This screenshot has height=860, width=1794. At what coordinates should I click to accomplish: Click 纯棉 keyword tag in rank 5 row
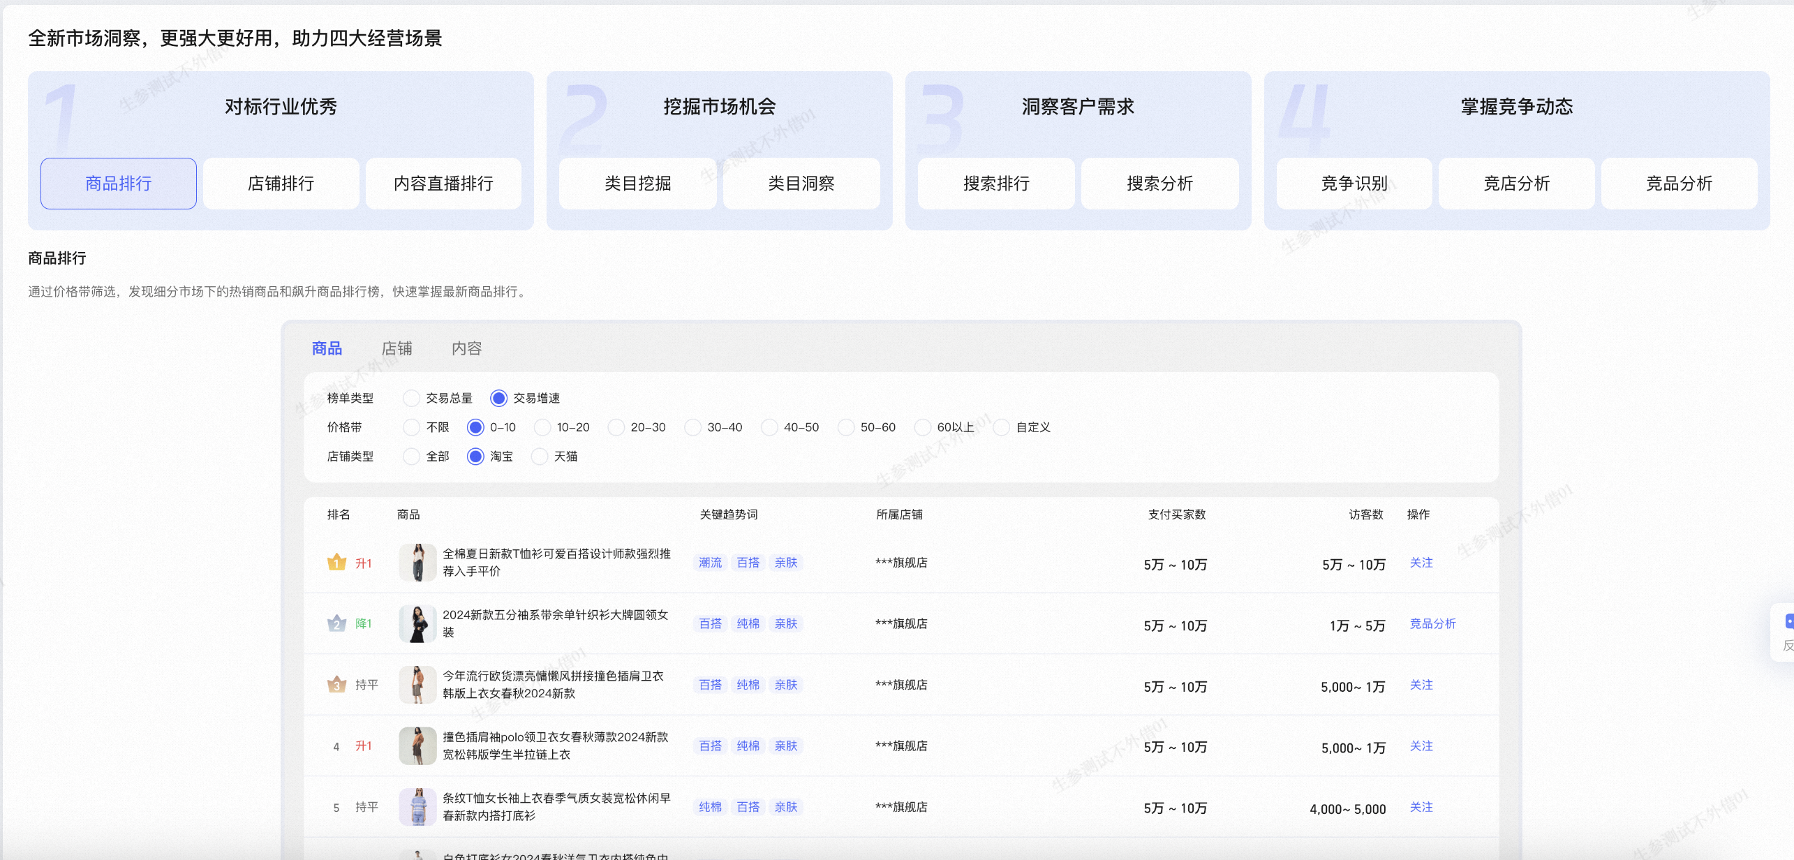tap(711, 807)
